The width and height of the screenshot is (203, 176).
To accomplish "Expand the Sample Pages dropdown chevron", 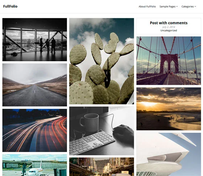I will pyautogui.click(x=177, y=7).
